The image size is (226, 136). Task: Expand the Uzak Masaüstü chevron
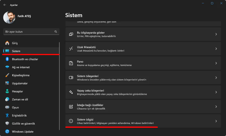(216, 49)
